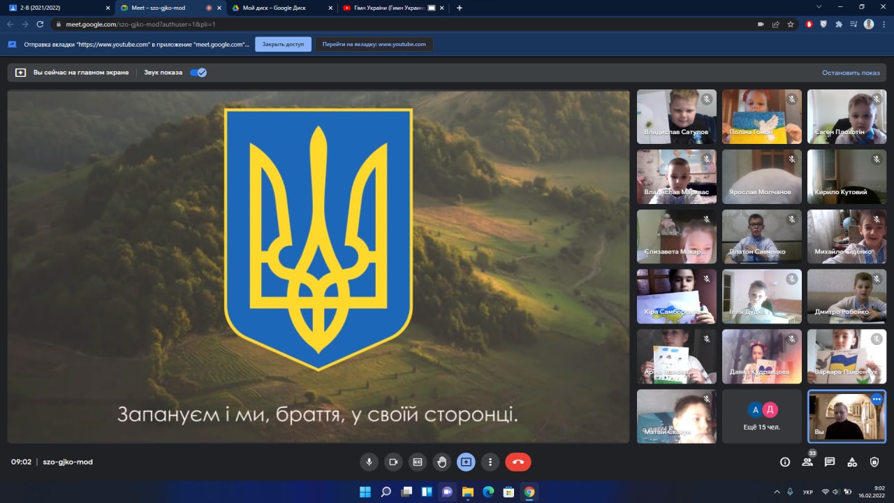Click the "Ещё 15 чел." tile
Image resolution: width=894 pixels, height=503 pixels.
point(761,416)
